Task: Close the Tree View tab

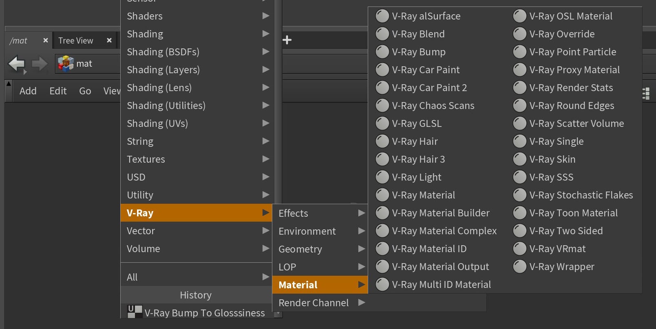Action: pos(109,40)
